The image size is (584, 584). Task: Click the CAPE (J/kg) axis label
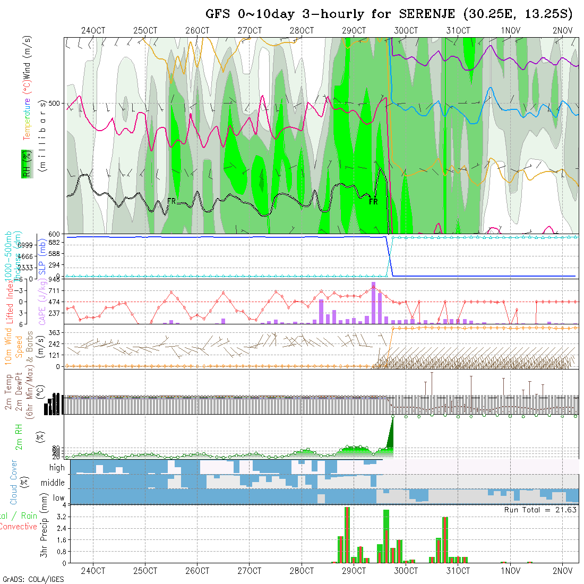click(42, 302)
